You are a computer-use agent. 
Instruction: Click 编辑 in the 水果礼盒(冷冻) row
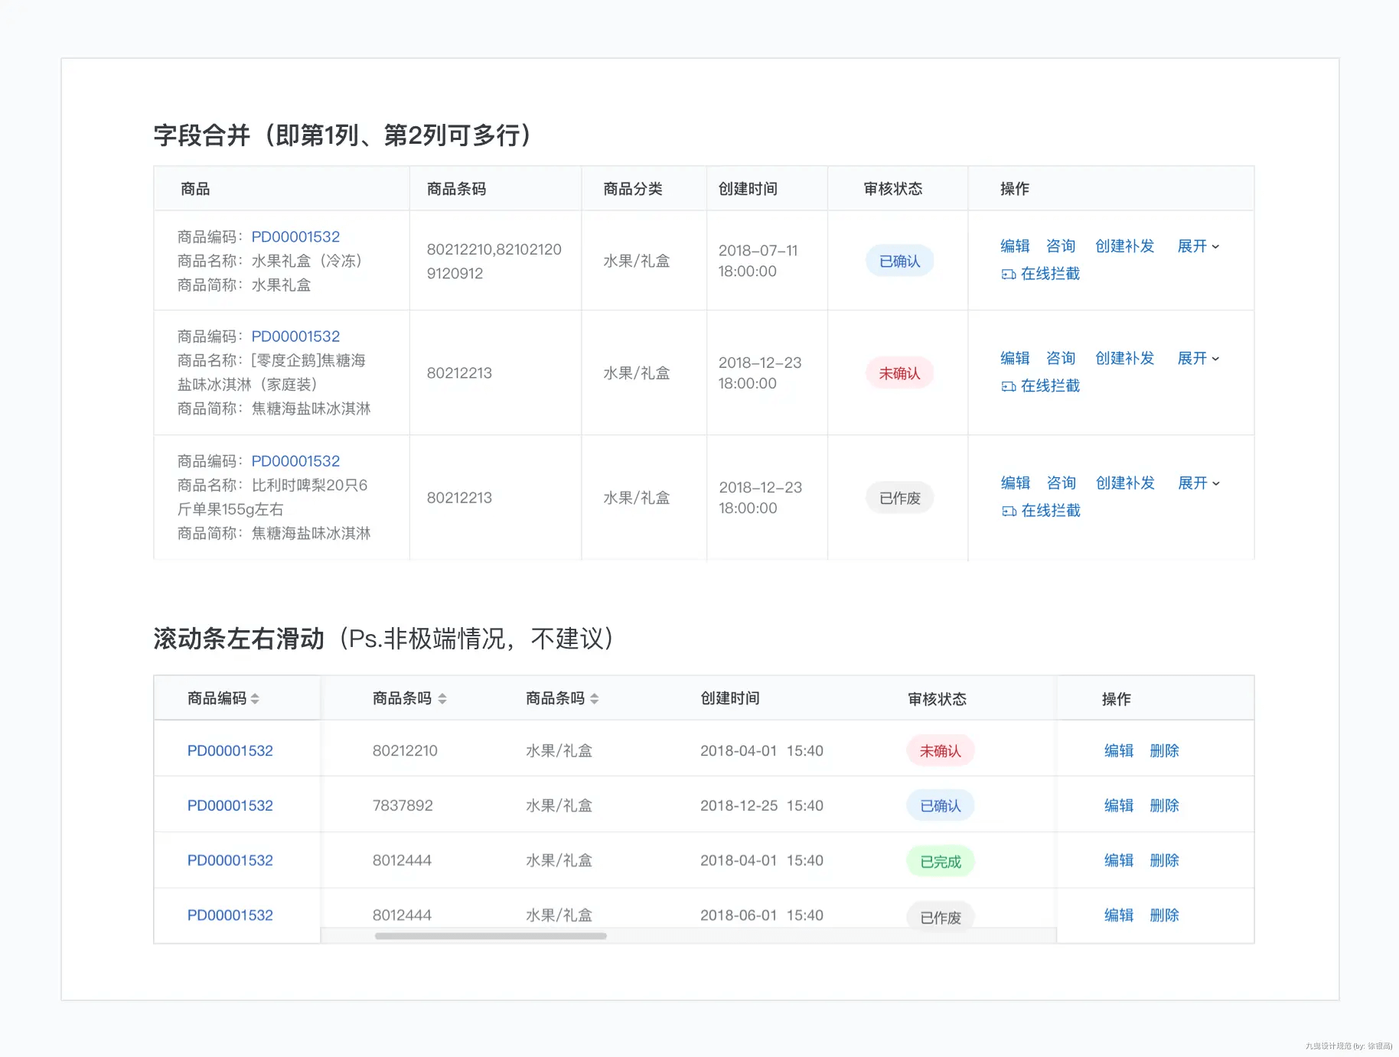tap(1015, 246)
